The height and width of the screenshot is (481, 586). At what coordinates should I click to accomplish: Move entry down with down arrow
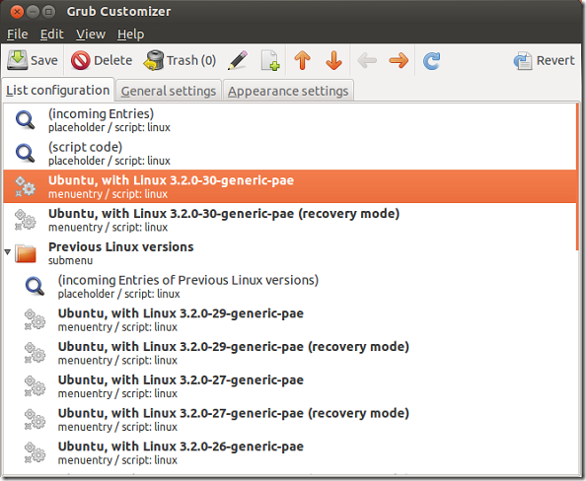333,60
